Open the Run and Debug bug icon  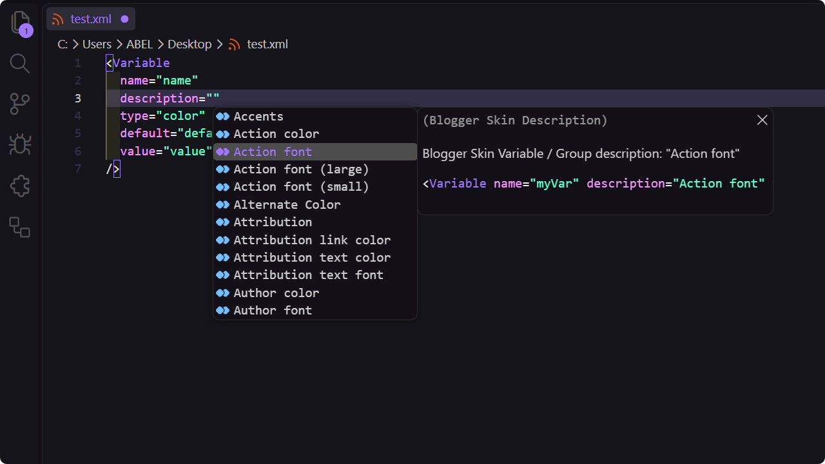[x=20, y=144]
